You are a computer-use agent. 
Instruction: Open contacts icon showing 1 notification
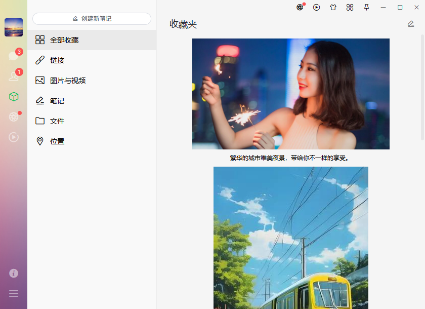14,76
